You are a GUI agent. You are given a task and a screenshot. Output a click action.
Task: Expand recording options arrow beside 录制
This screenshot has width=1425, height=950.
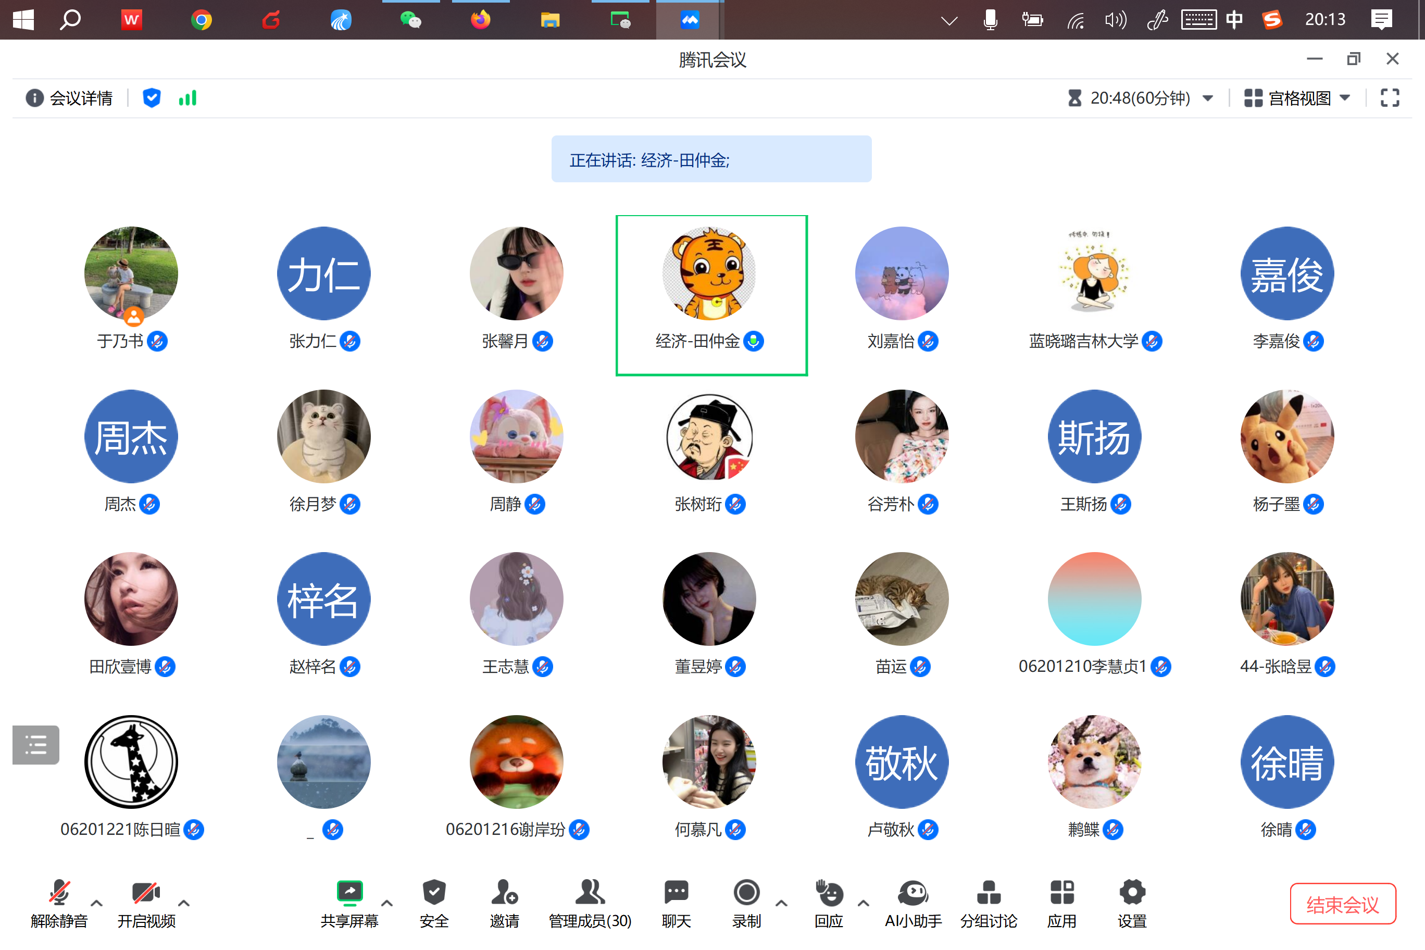[782, 903]
